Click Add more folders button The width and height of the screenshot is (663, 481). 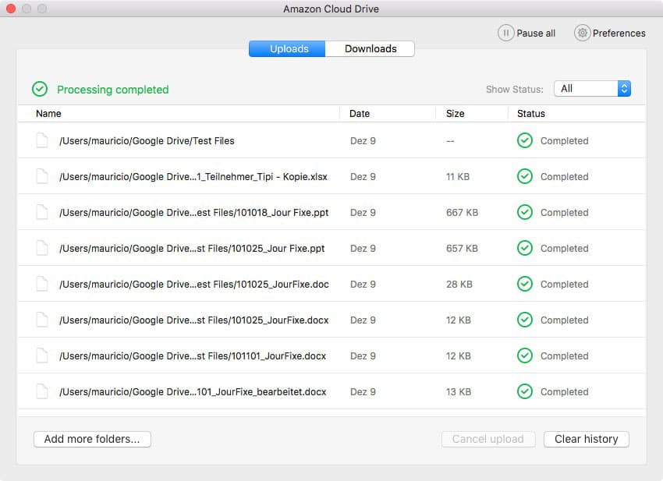(x=92, y=439)
